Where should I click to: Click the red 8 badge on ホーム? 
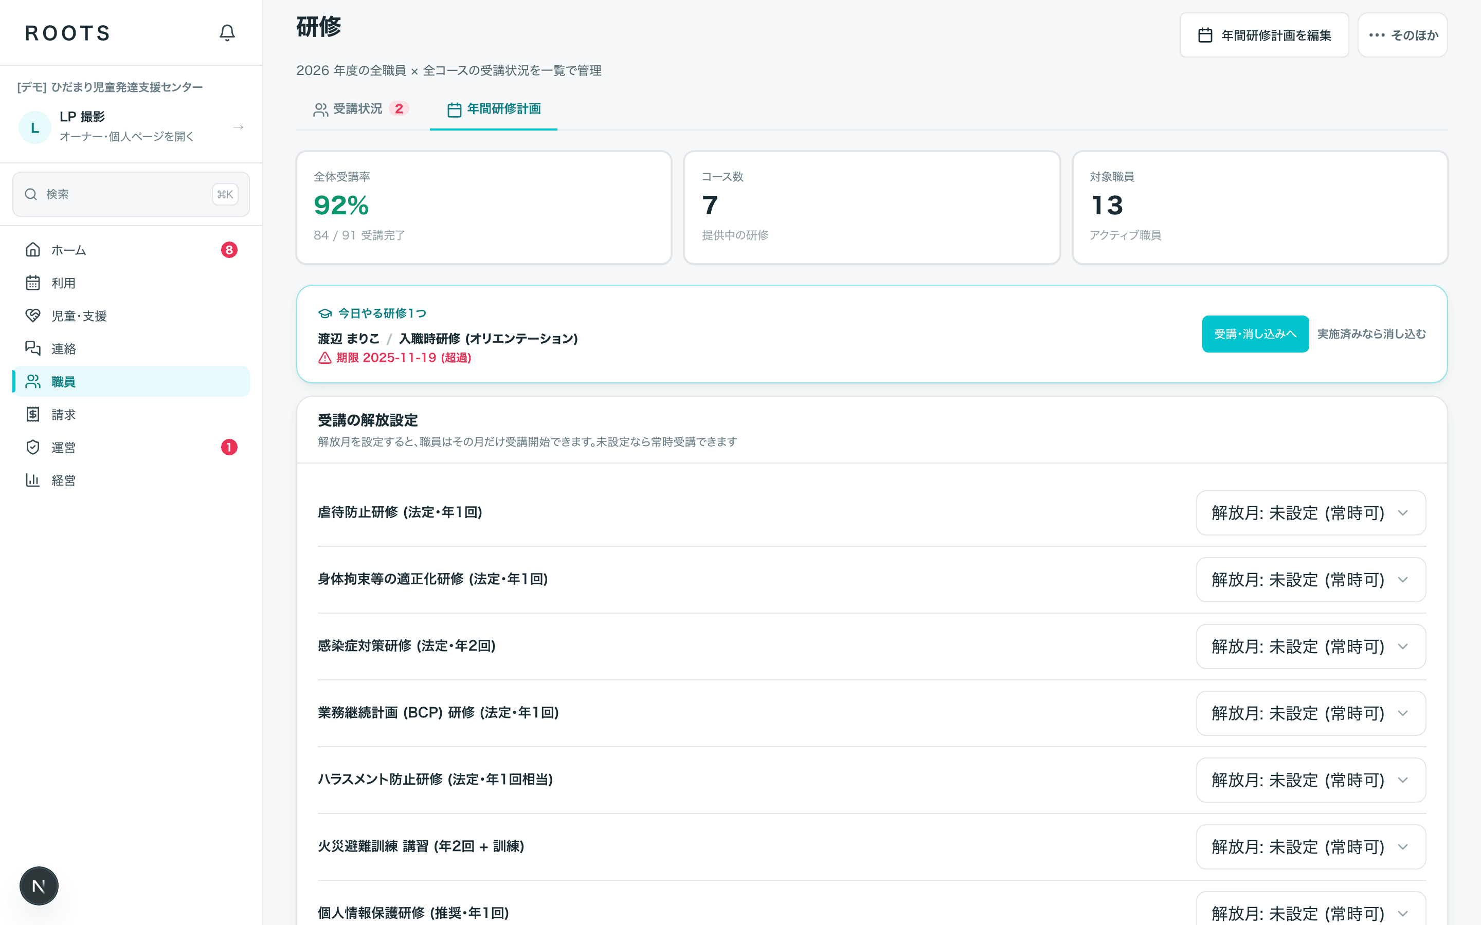229,250
